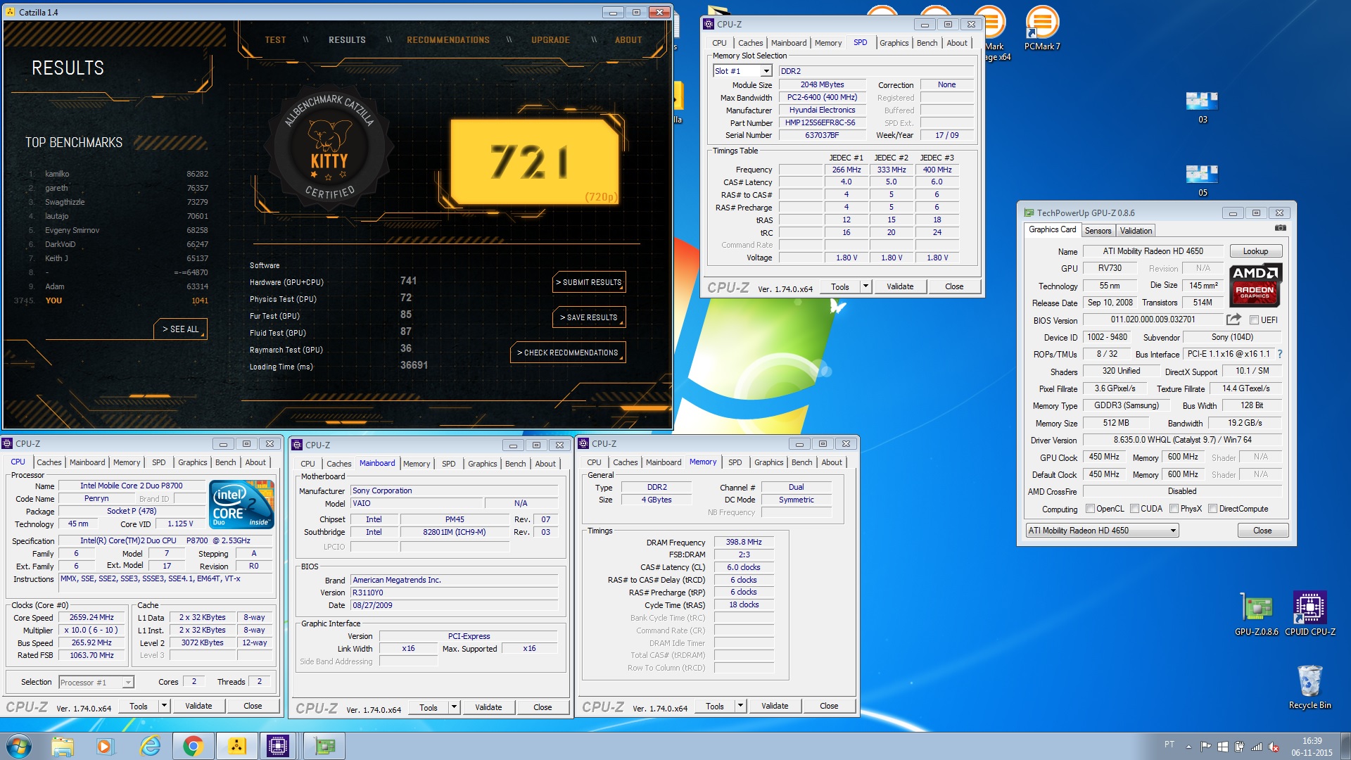Open Google Chrome from the taskbar

[193, 746]
